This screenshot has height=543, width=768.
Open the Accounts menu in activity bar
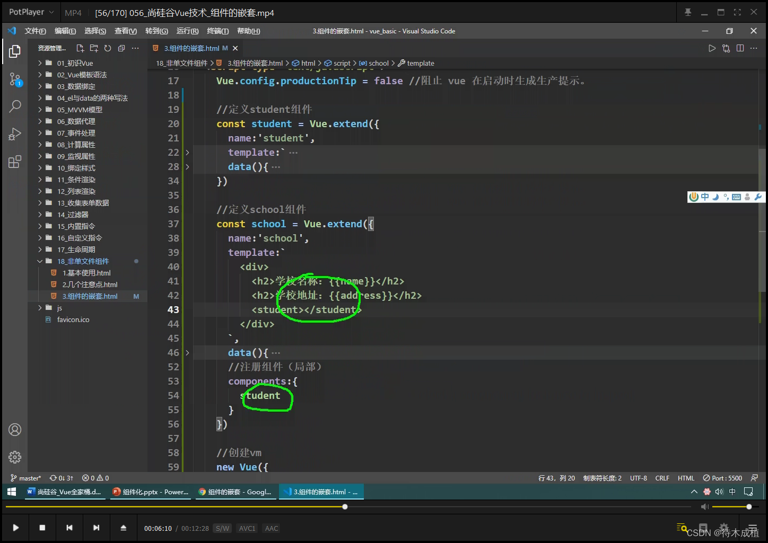pos(15,430)
